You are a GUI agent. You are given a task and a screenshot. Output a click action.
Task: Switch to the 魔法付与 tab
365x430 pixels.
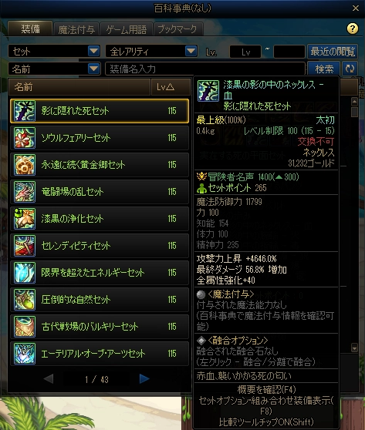76,29
